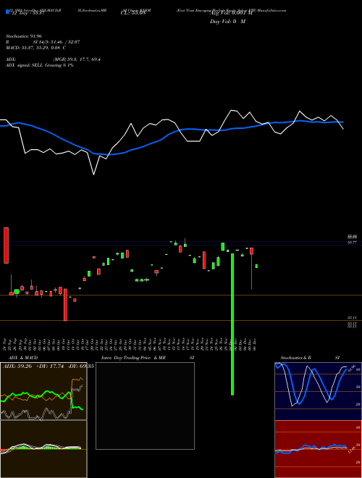Click the tall green candlestick bar
Image resolution: width=362 pixels, height=478 pixels.
click(232, 324)
